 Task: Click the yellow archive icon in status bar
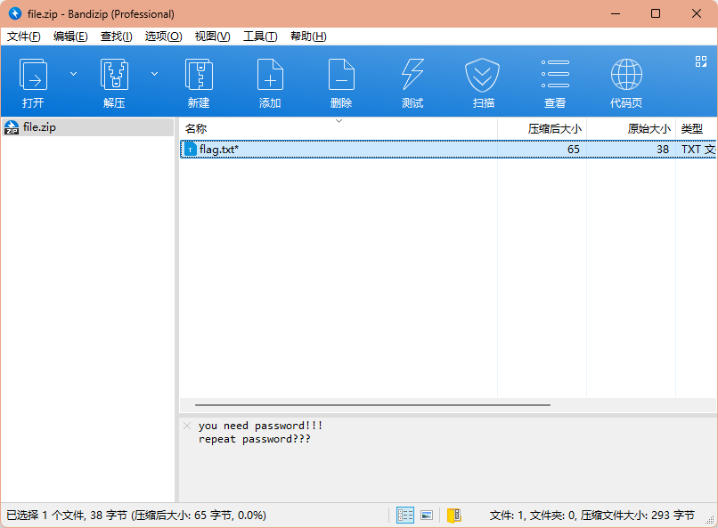click(453, 515)
